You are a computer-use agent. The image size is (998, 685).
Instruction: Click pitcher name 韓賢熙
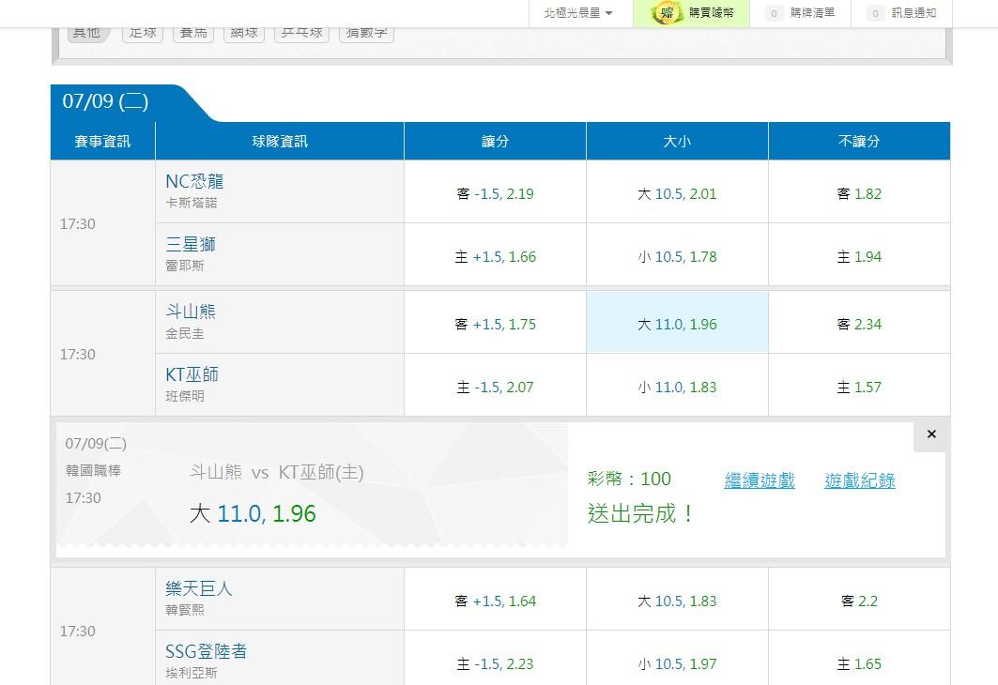click(x=185, y=610)
